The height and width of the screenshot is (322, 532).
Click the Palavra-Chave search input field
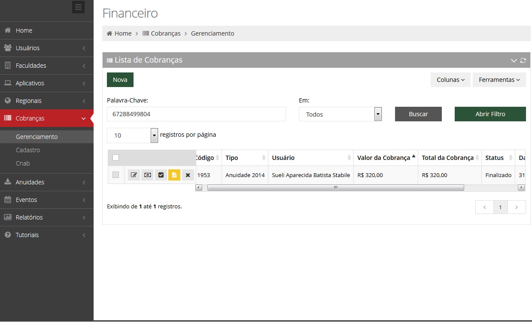(x=196, y=114)
